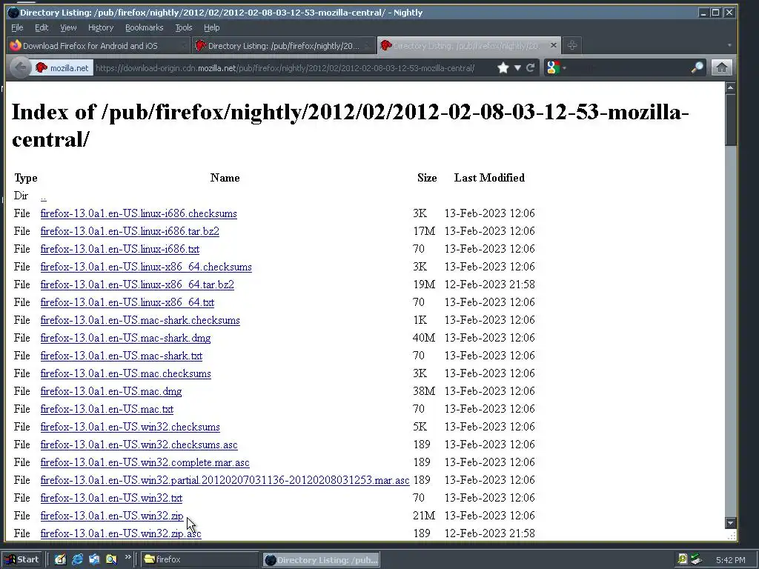Viewport: 759px width, 569px height.
Task: Open win32.checksums link
Action: 130,427
